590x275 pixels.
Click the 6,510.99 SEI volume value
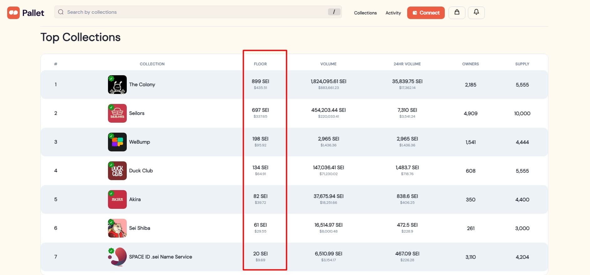coord(328,254)
